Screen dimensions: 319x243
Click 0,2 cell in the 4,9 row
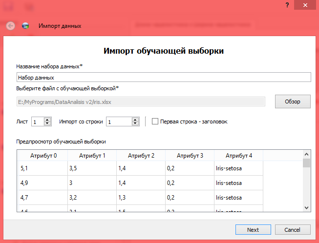pos(190,183)
